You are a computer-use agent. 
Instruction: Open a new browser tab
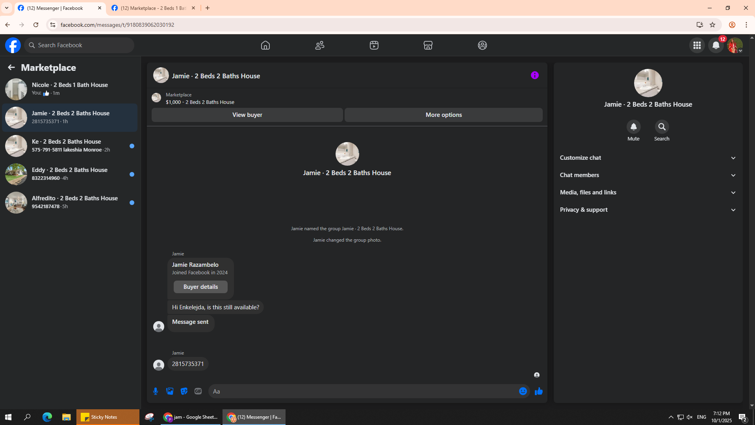208,8
